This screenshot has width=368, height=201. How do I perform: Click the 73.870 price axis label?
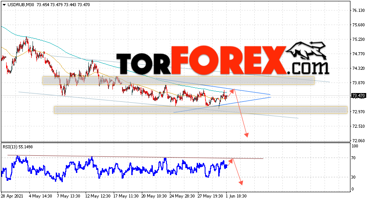tap(359, 83)
